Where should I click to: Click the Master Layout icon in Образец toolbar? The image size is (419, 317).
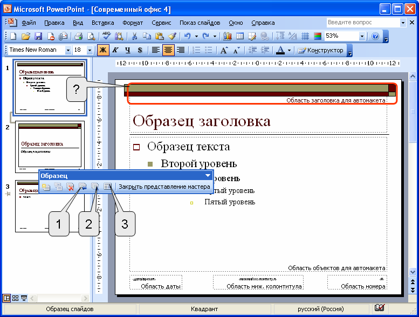(x=107, y=187)
